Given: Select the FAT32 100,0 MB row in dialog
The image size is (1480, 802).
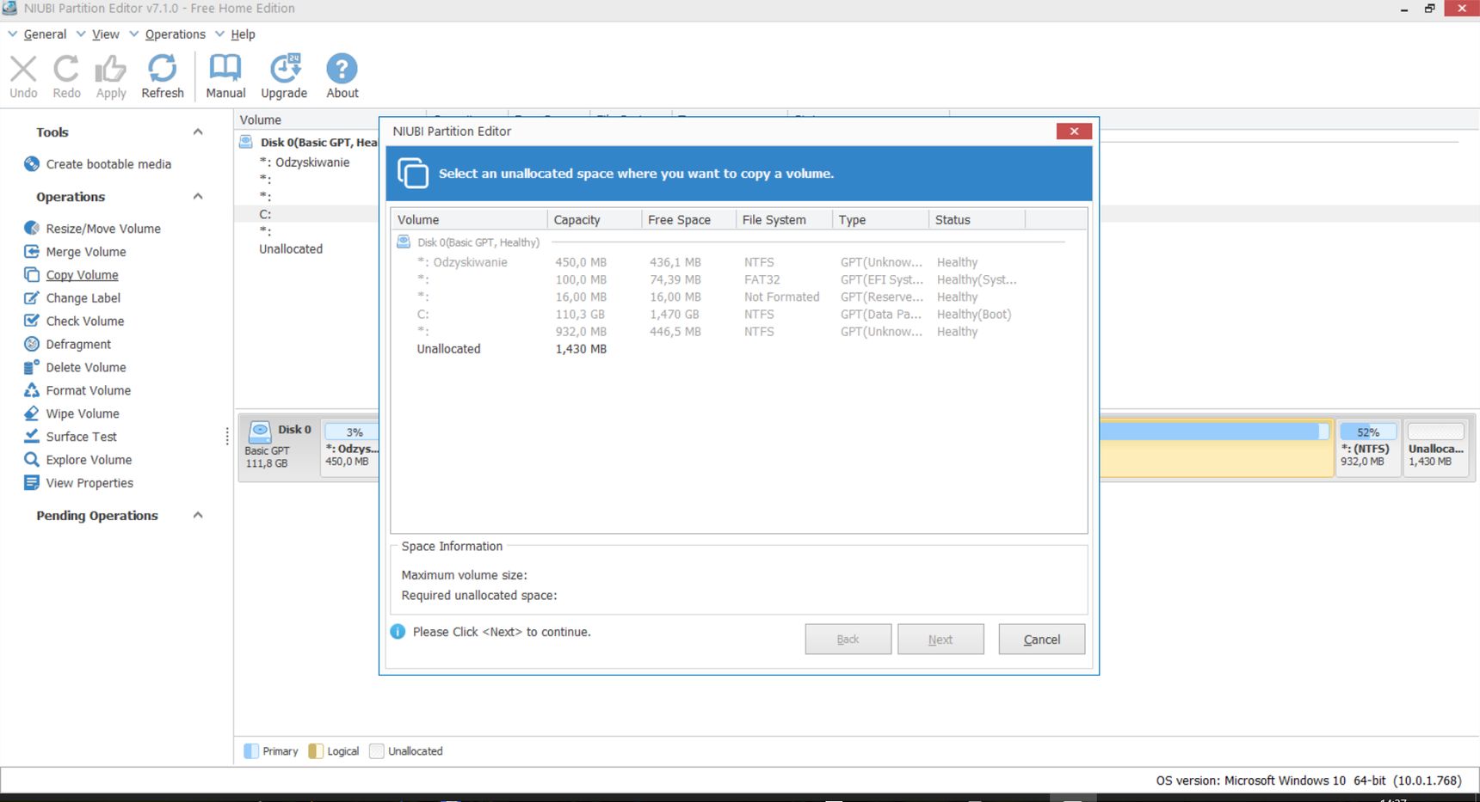Looking at the screenshot, I should 738,279.
